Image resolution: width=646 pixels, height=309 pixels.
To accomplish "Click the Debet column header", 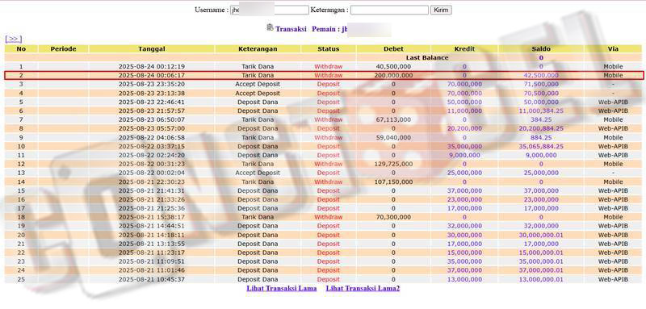I will click(393, 49).
